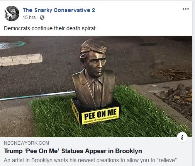Click the 'Democrats continue their death spiral' text
Image resolution: width=195 pixels, height=166 pixels.
tap(50, 28)
